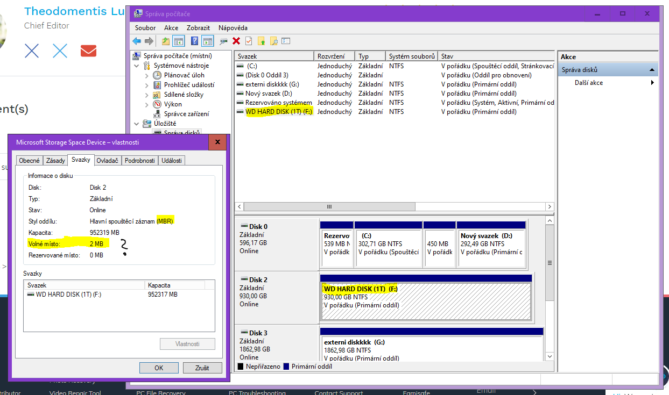
Task: Expand the Sdílené složky tree node
Action: (x=147, y=95)
